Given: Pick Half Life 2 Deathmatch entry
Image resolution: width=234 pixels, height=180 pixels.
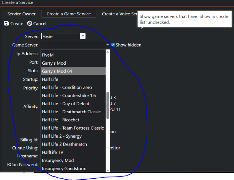Looking at the screenshot, I should point(64,144).
